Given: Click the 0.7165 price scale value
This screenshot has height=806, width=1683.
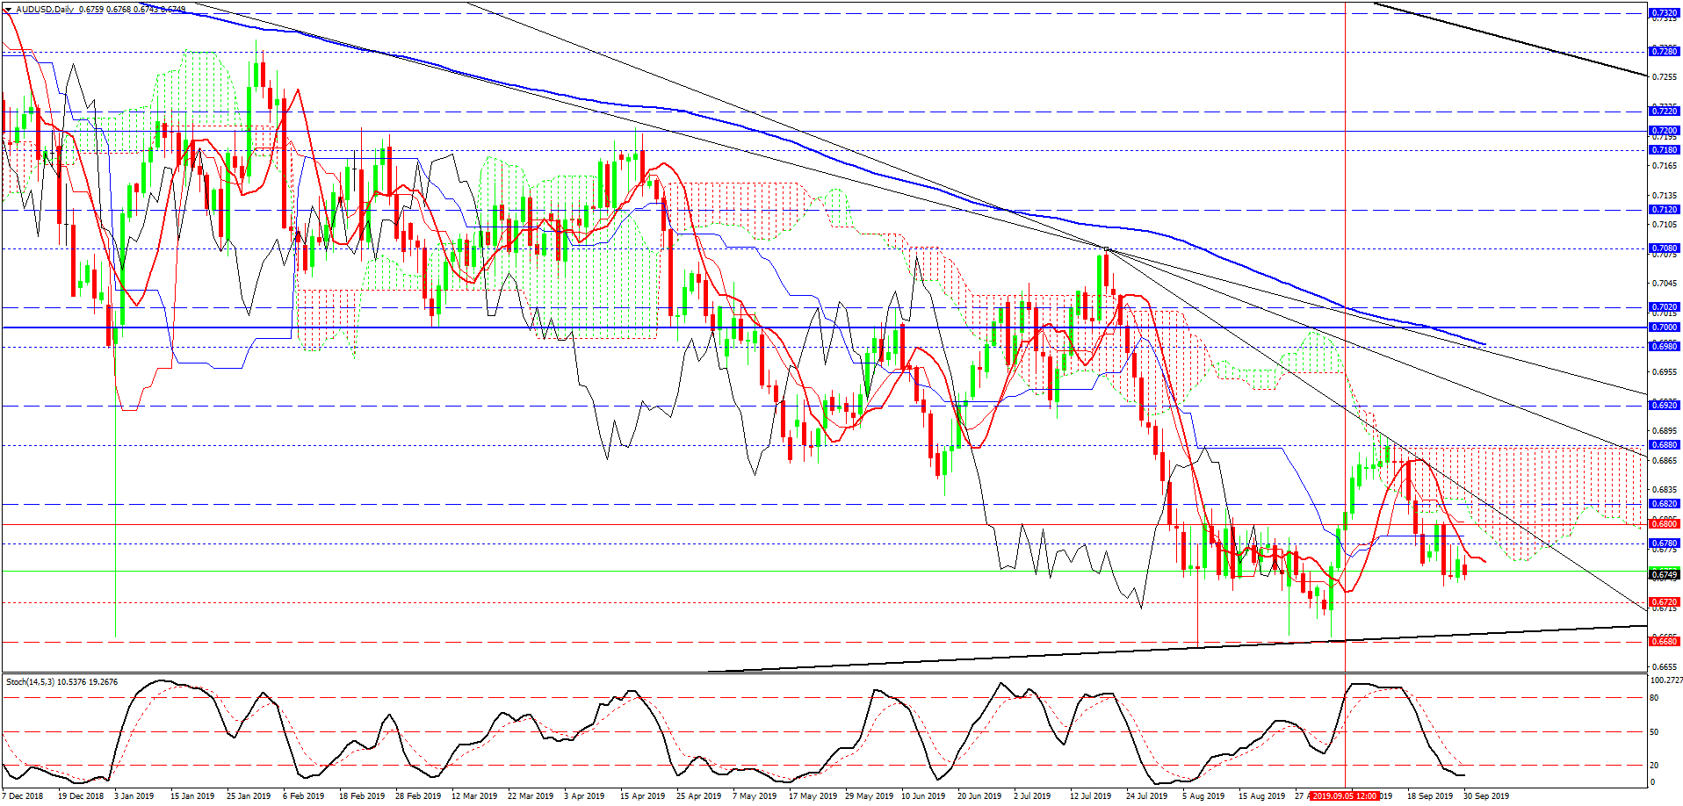Looking at the screenshot, I should [1665, 165].
